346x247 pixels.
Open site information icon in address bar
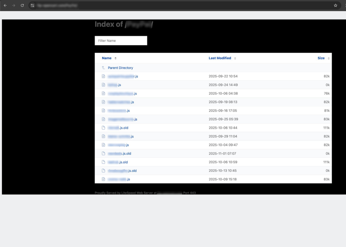point(32,5)
